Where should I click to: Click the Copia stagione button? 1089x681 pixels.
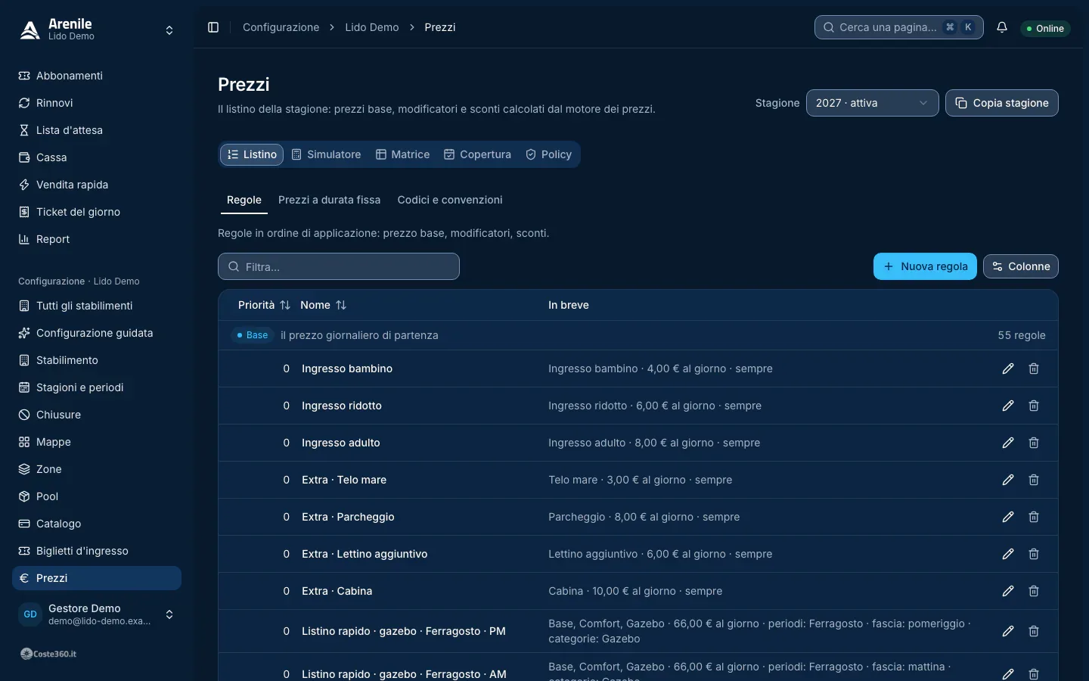coord(1001,103)
